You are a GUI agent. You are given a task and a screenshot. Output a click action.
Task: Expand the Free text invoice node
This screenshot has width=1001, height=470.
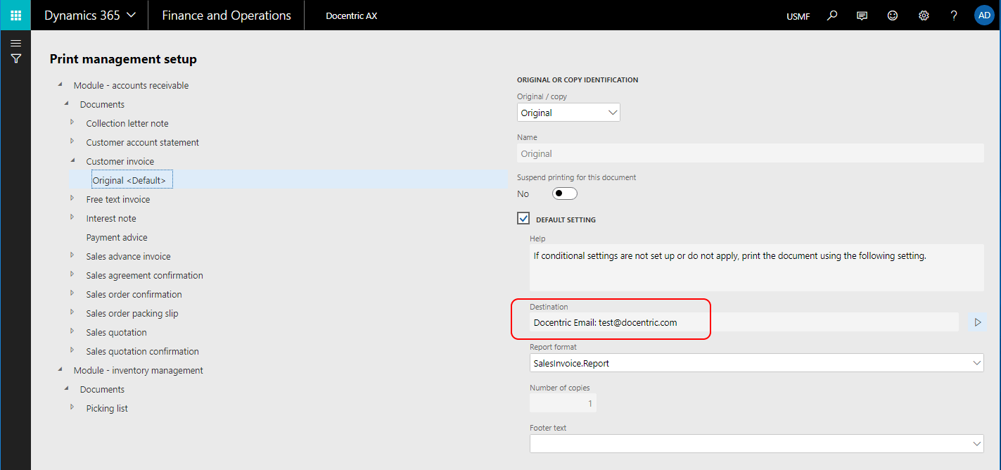(72, 198)
